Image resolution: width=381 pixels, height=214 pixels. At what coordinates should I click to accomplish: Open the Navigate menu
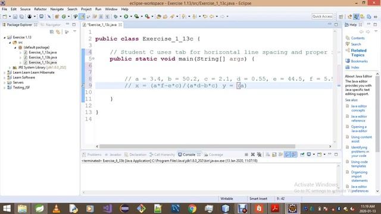57,10
